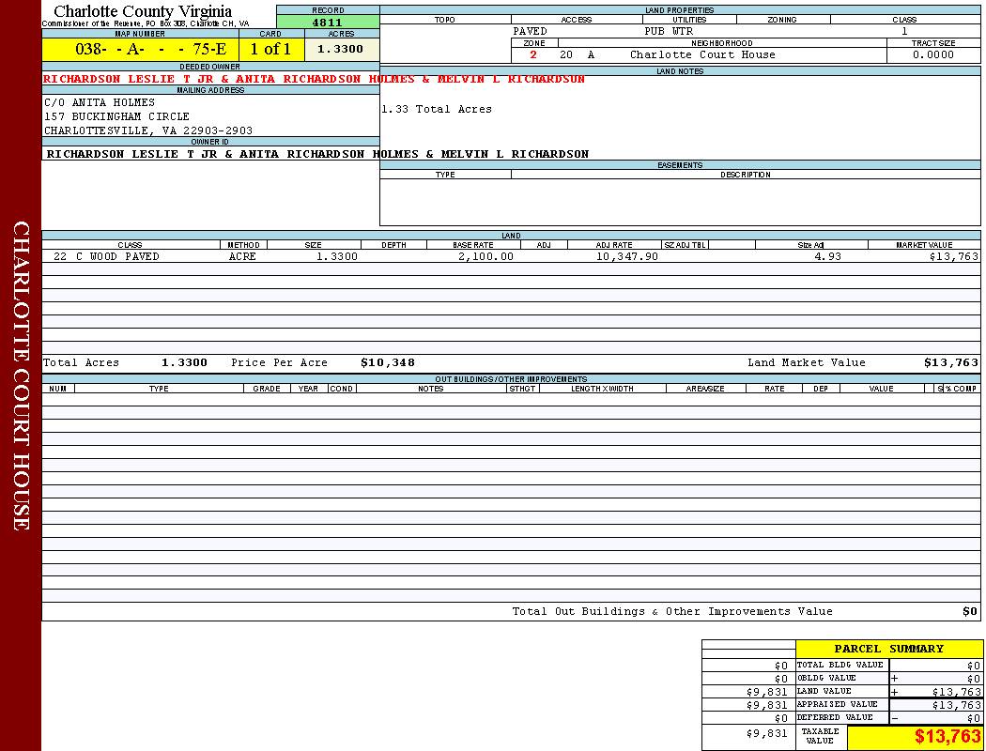The height and width of the screenshot is (751, 986).
Task: Click the acres field showing 1.3300 at top
Action: click(x=340, y=50)
